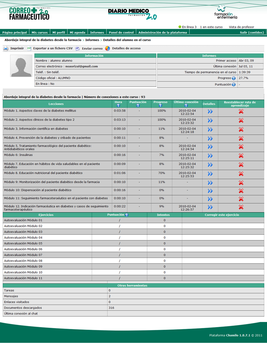267x344 pixels.
Task: Open Panel de control in the navigation bar
Action: 121,32
